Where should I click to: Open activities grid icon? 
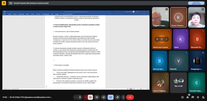(198, 97)
